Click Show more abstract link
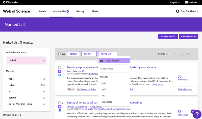The width and height of the screenshot is (202, 119). [157, 84]
